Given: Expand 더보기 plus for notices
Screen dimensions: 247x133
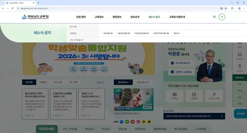Looking at the screenshot, I should [103, 83].
